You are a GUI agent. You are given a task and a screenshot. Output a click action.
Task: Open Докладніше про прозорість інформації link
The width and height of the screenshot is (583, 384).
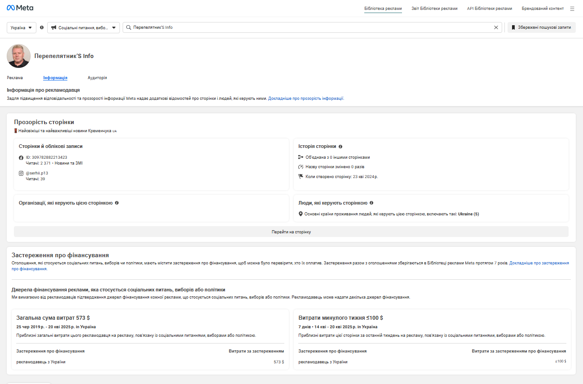click(306, 98)
